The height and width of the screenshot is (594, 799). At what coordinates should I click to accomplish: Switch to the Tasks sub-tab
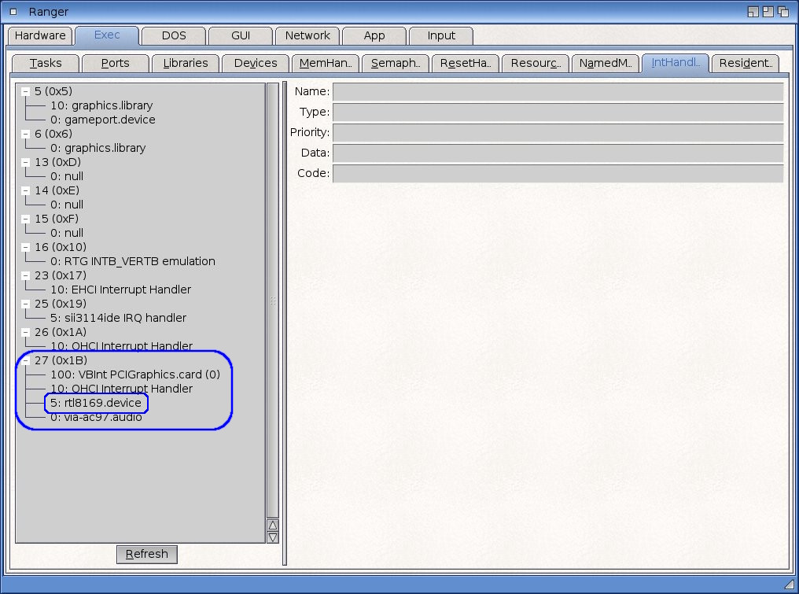(x=46, y=63)
